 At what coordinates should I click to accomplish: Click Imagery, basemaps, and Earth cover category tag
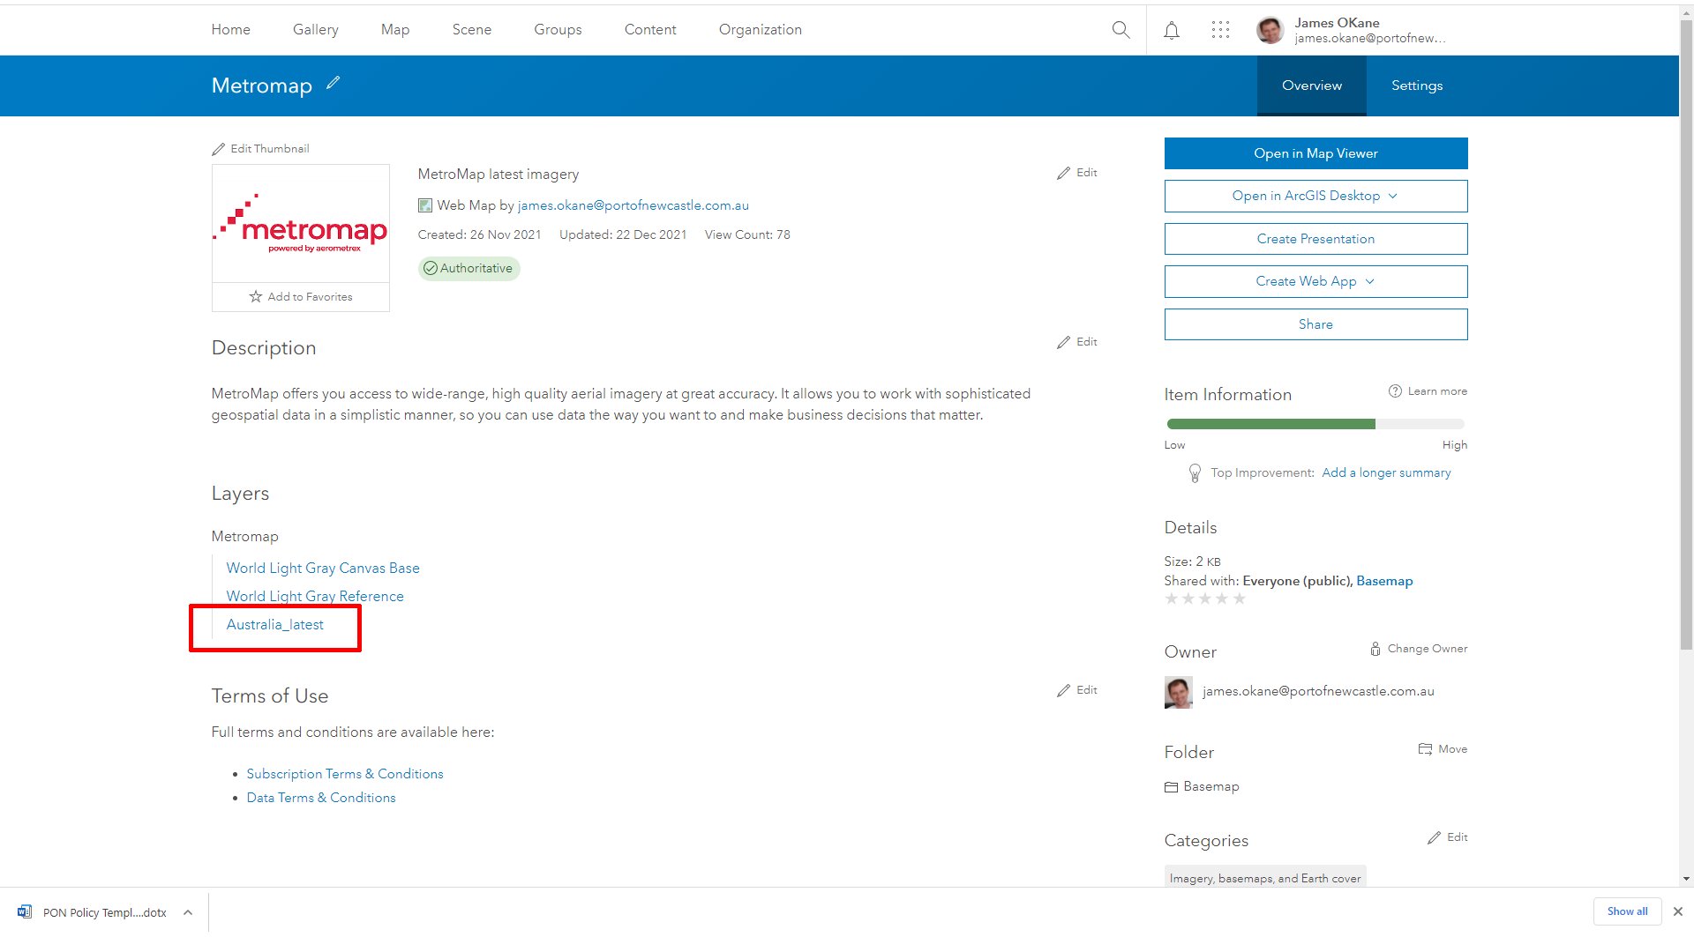pyautogui.click(x=1265, y=878)
